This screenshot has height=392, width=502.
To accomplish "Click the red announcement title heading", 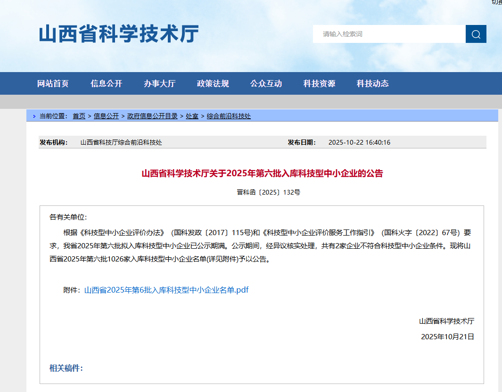I will (262, 173).
